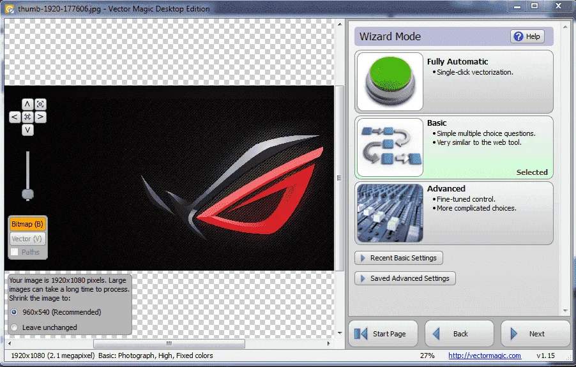Click the Vector Magic app icon in title bar

coord(10,9)
